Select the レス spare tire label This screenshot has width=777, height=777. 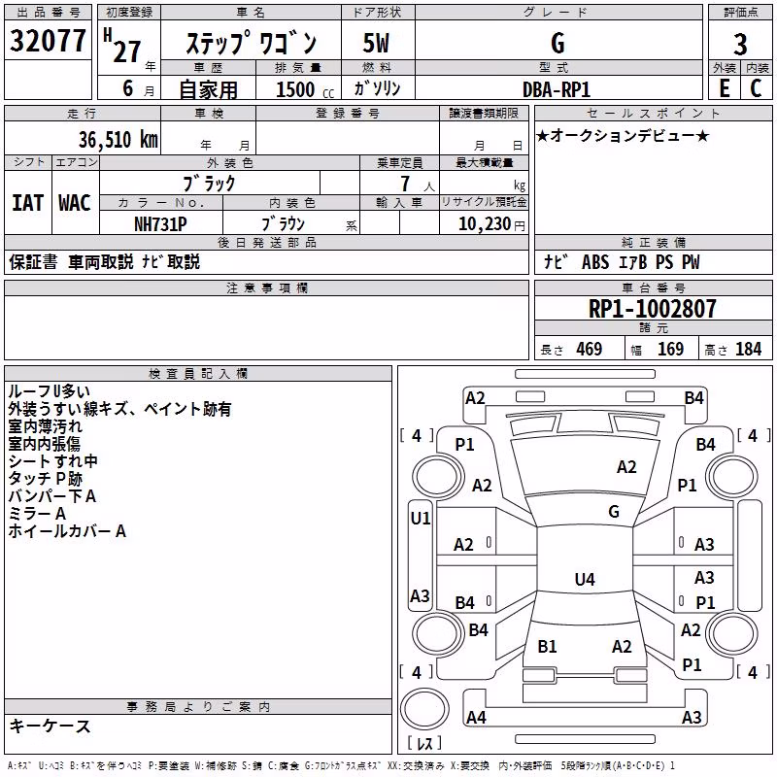tap(424, 743)
